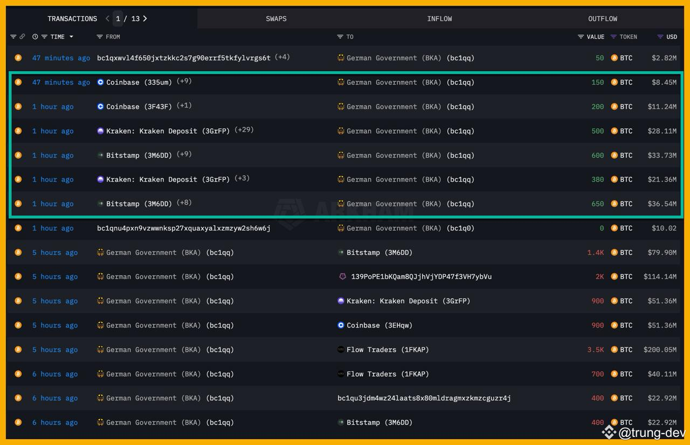Expand the +29 hidden addresses in the Kraken row
Image resolution: width=690 pixels, height=445 pixels.
[x=244, y=129]
